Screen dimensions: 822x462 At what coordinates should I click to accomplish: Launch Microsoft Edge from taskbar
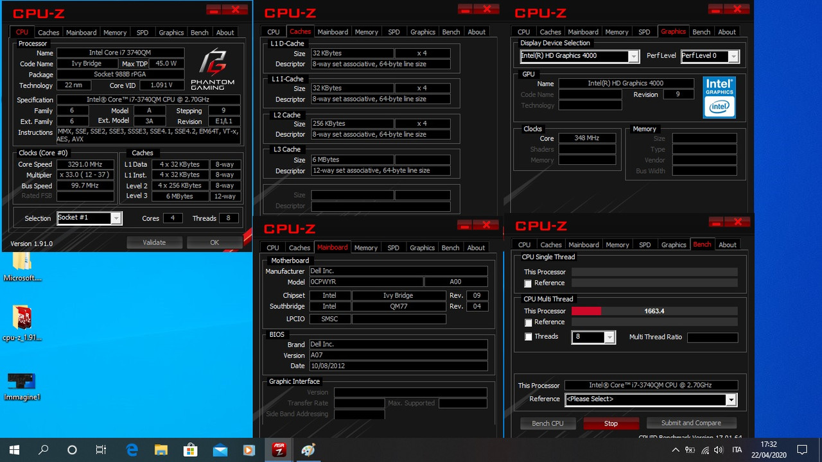coord(132,450)
